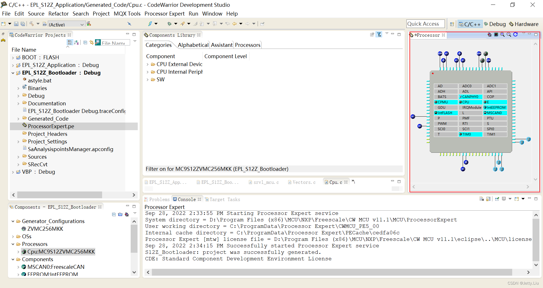Click collapse all icon in Components panel

pyautogui.click(x=114, y=215)
